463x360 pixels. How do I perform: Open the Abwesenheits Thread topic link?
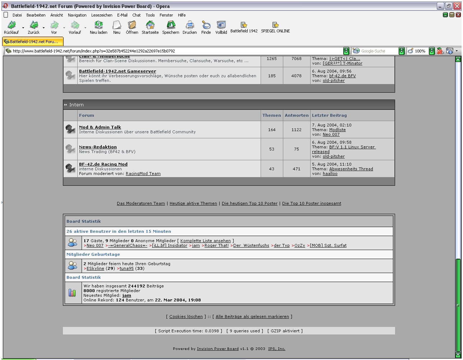[x=351, y=169]
